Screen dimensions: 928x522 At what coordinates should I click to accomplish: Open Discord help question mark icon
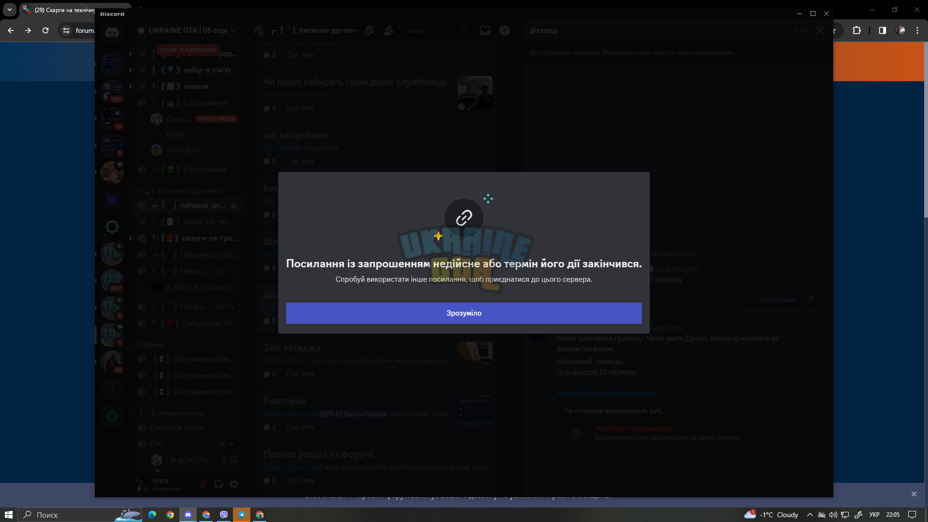click(505, 30)
